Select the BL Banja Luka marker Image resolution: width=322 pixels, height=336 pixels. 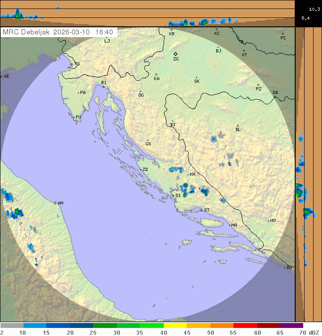coord(237,126)
